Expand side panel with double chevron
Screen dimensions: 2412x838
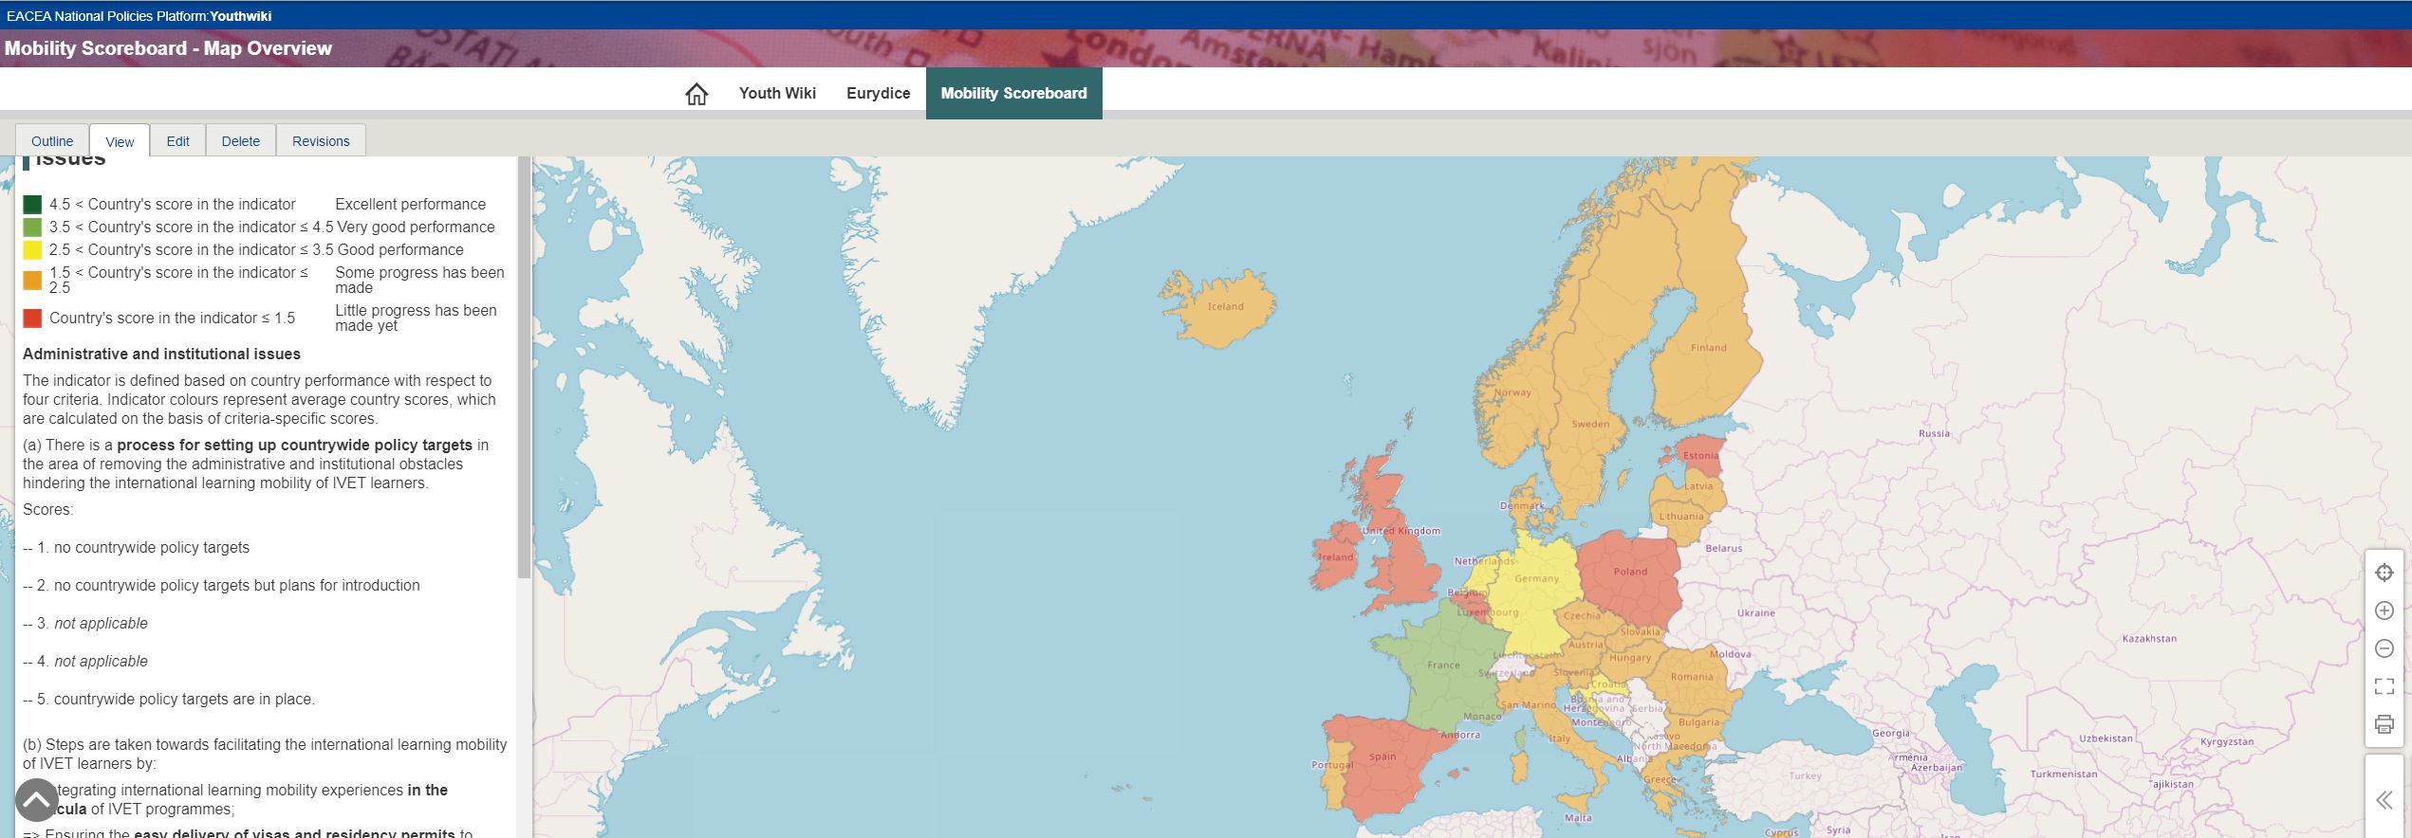tap(2384, 800)
